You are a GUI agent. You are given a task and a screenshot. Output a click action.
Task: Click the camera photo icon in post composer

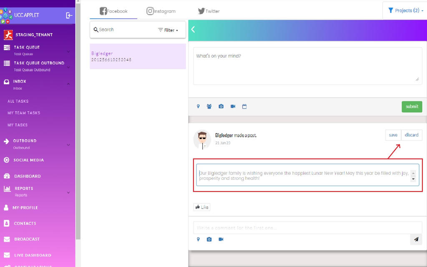pyautogui.click(x=221, y=106)
